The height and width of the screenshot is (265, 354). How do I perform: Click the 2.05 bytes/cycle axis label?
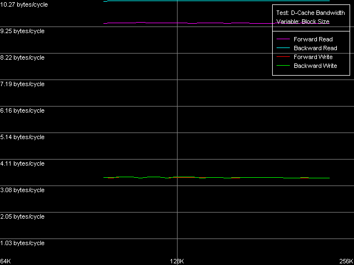(22, 216)
